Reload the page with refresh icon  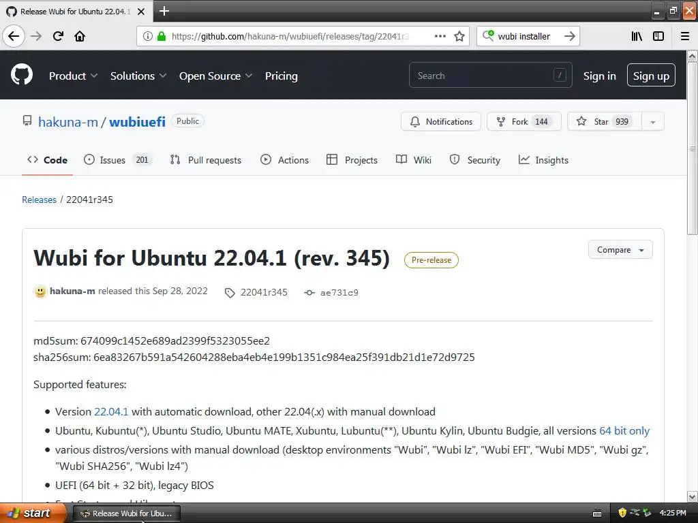point(59,36)
